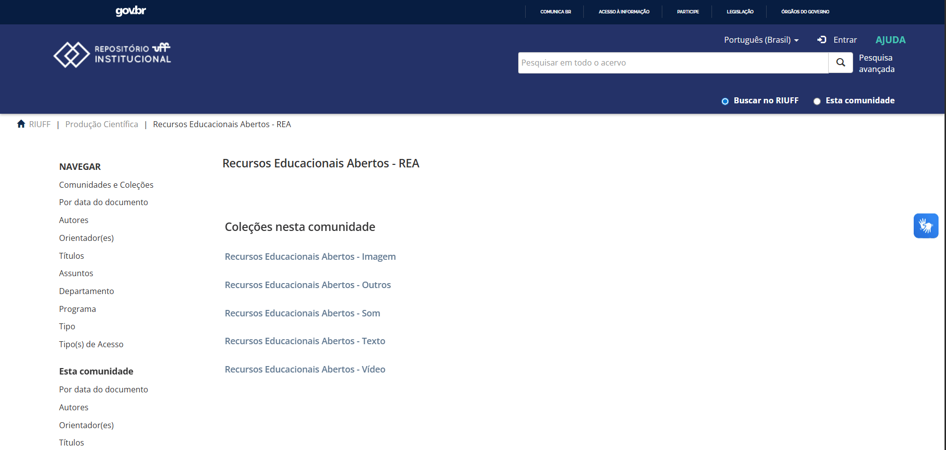Open the Acesso à Informação menu item

click(x=624, y=11)
